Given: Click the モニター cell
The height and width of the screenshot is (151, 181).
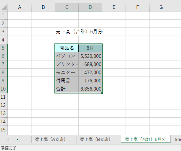Looking at the screenshot, I should click(67, 73).
